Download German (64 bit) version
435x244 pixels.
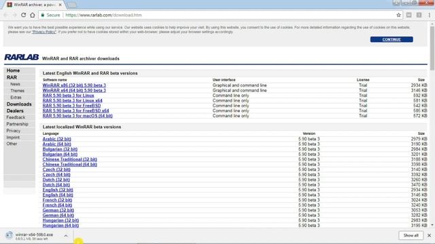58,216
